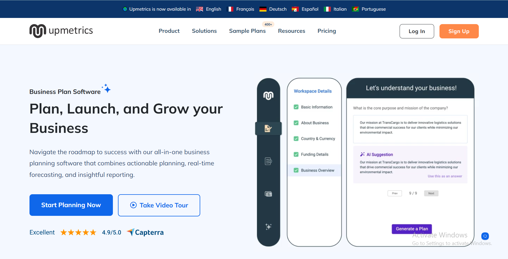Toggle the About Business checkbox

click(296, 123)
